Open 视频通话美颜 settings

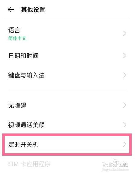[x=67, y=125]
